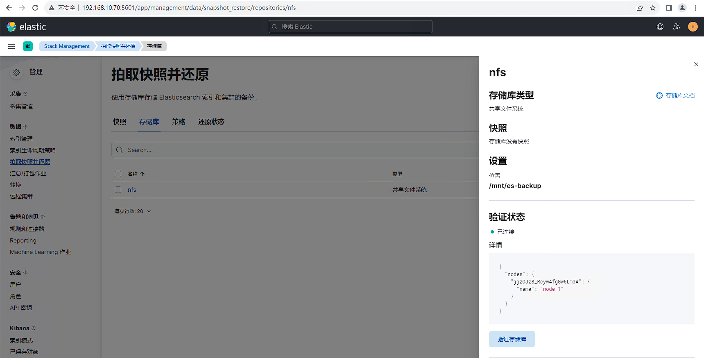
Task: Click the 验证存储库 button
Action: click(512, 339)
